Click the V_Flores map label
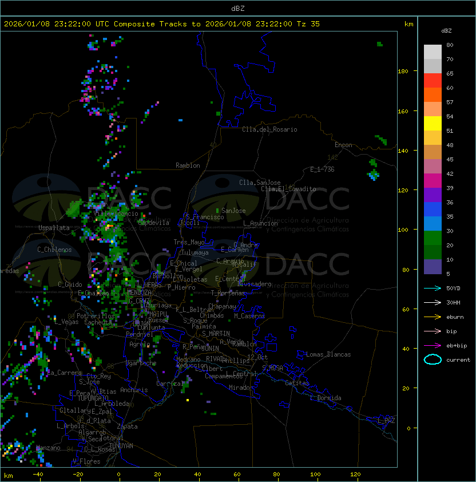Viewport: 476px width, 482px height. point(86,461)
